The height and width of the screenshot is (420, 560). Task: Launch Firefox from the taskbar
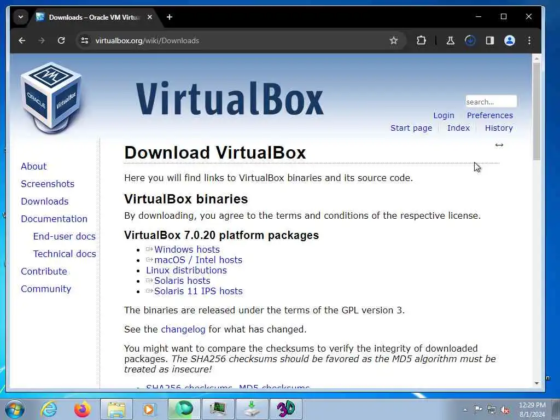pos(83,409)
